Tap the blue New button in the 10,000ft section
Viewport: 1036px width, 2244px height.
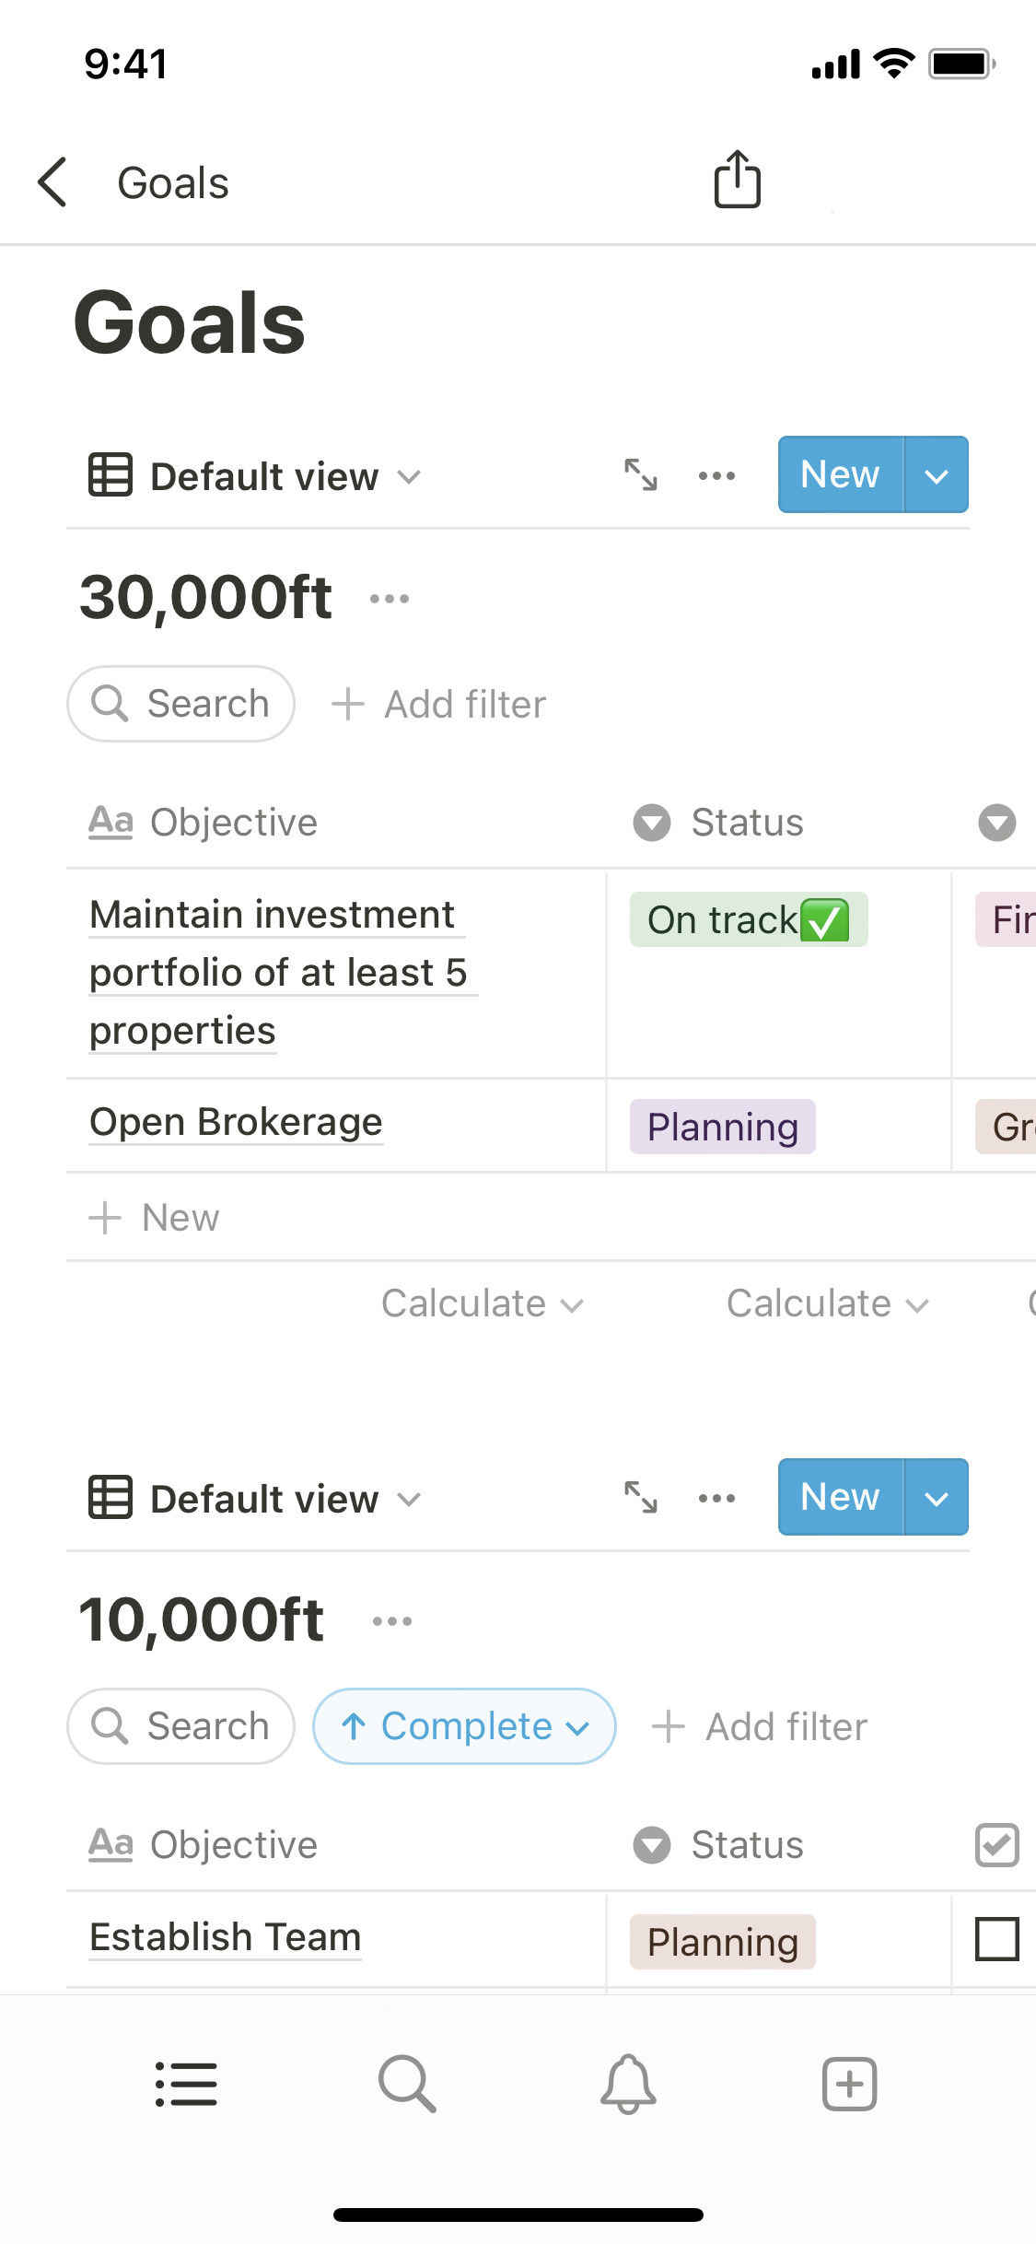[x=840, y=1498]
